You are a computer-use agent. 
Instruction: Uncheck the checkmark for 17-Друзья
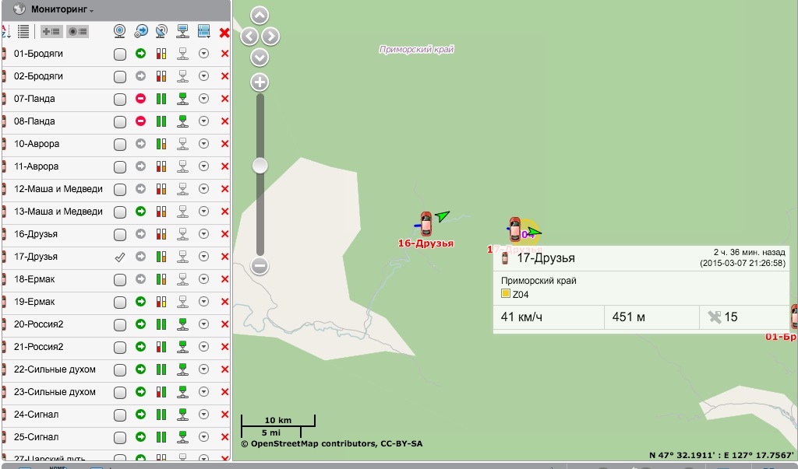pos(119,257)
